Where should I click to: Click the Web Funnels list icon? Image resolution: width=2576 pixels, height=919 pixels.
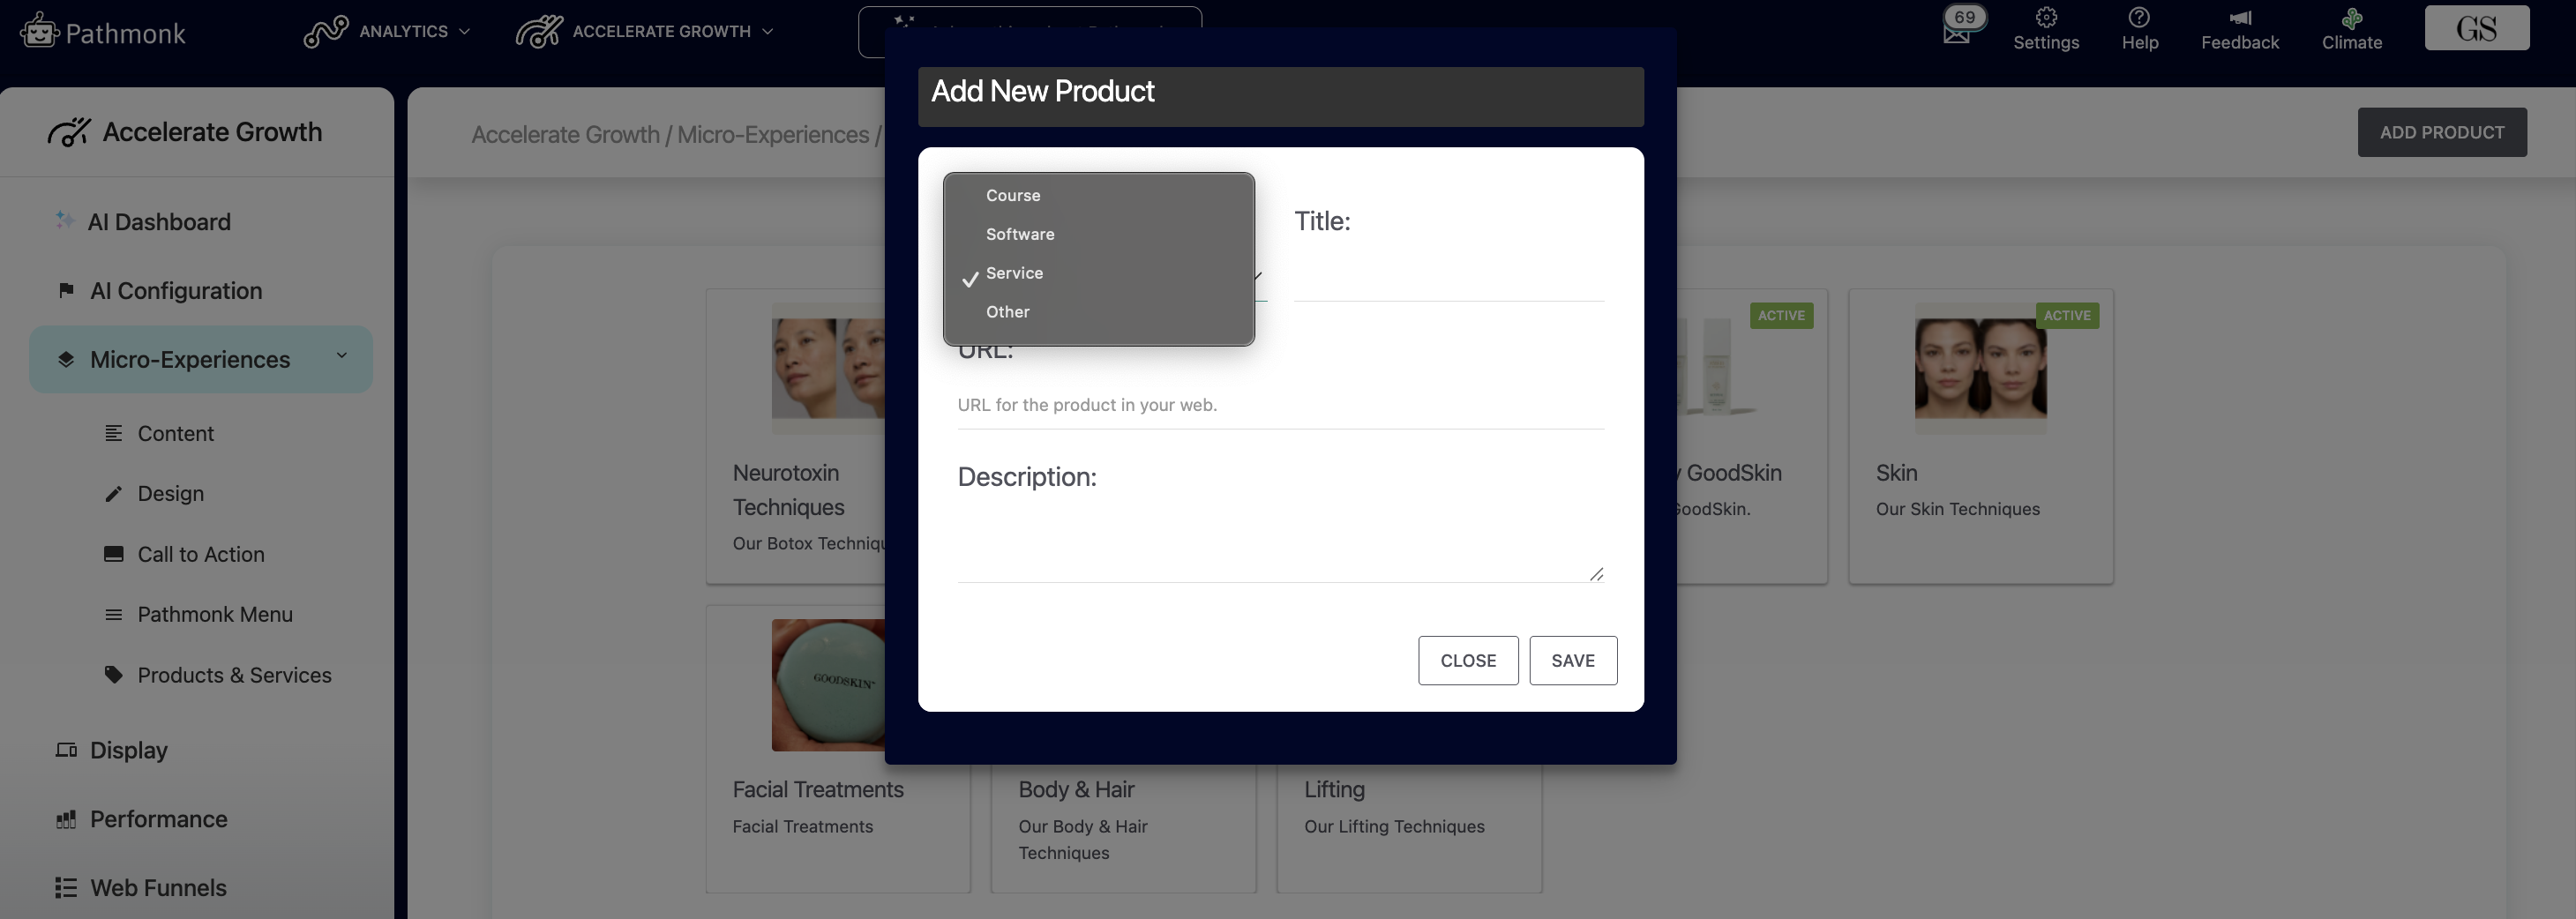point(66,888)
